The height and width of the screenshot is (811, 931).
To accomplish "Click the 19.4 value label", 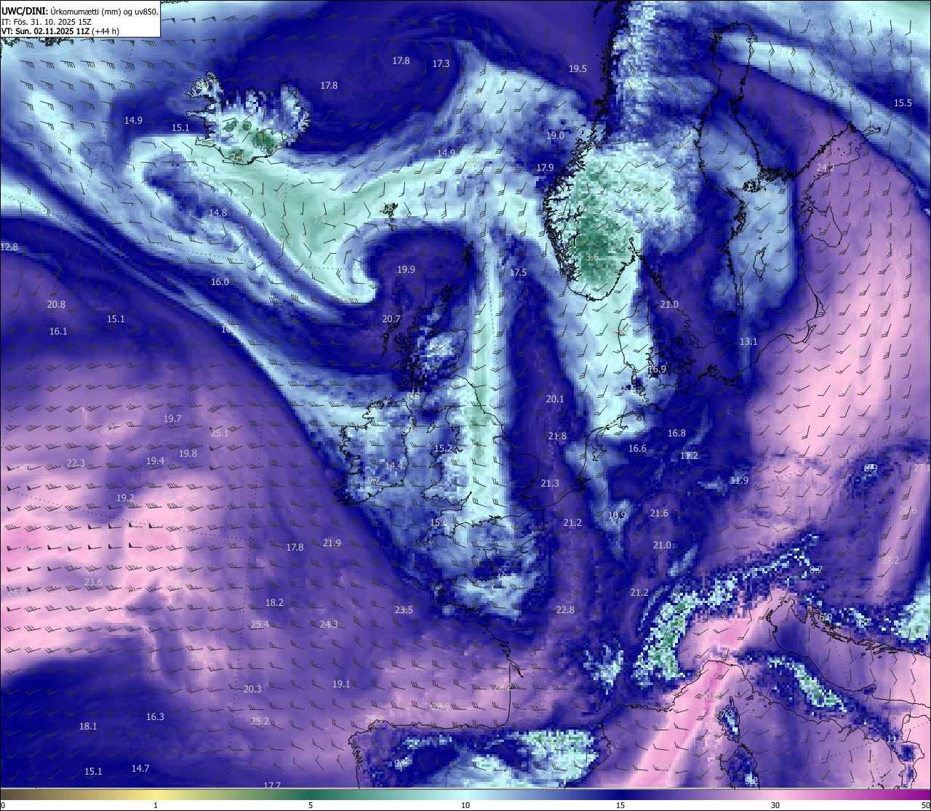I will point(155,461).
